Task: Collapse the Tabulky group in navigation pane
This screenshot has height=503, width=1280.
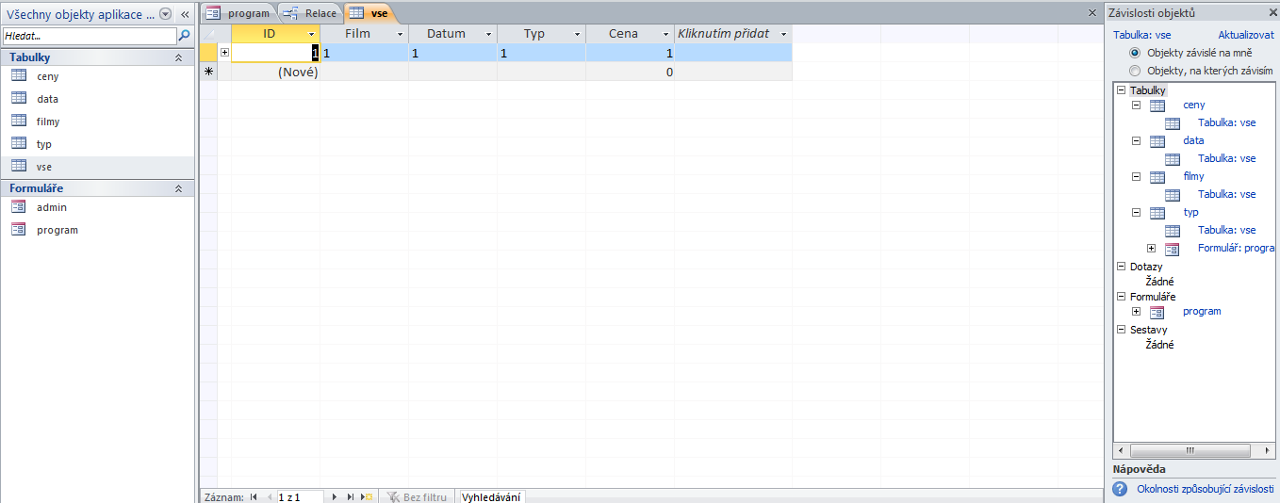Action: [178, 57]
